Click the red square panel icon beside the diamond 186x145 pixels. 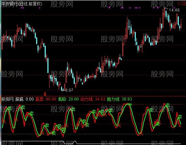[x=184, y=3]
